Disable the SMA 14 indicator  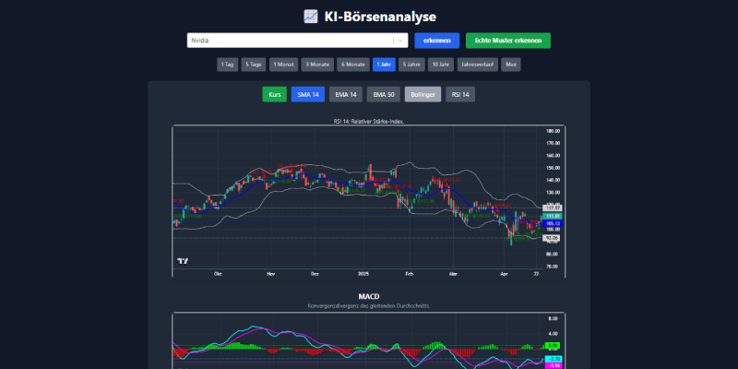click(x=308, y=94)
